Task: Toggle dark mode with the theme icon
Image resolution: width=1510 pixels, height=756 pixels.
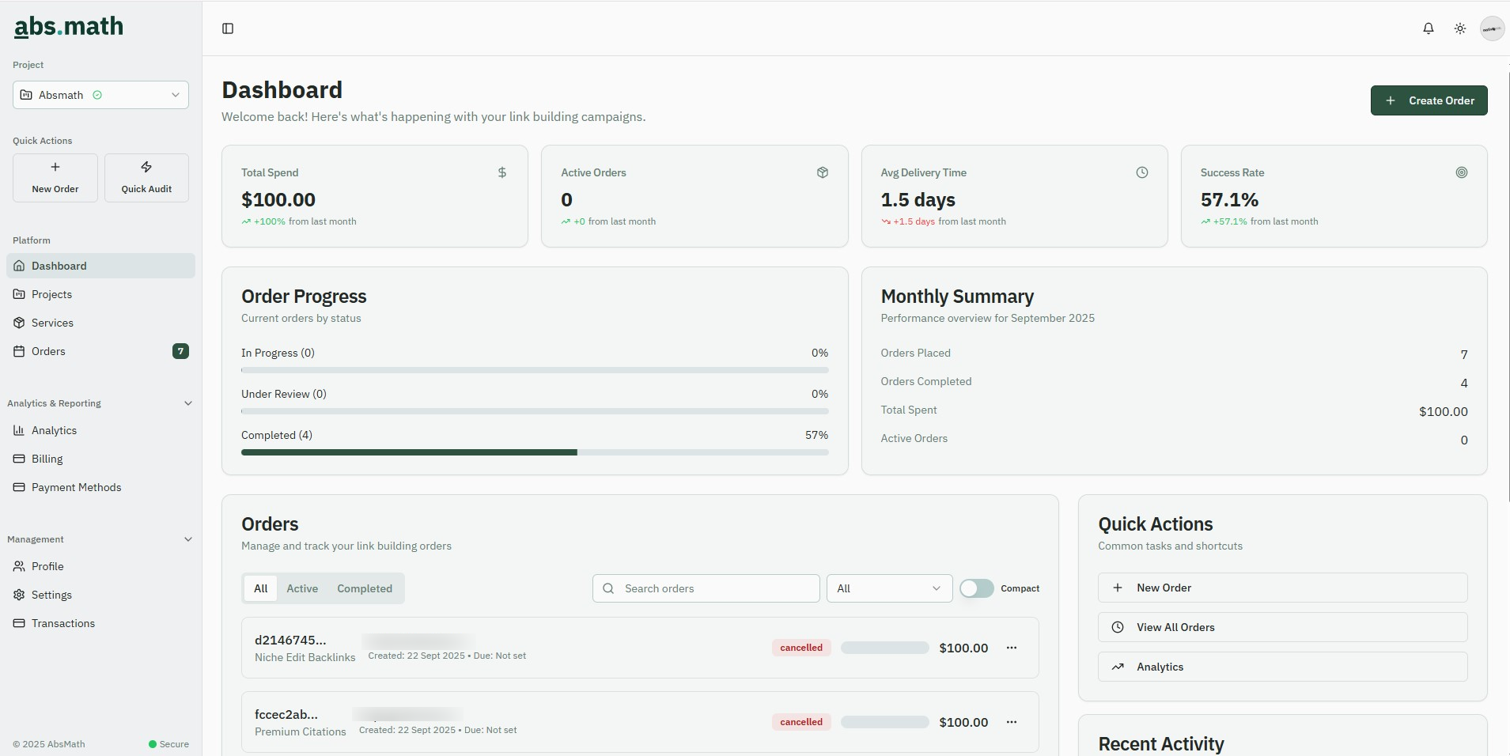Action: [1459, 28]
